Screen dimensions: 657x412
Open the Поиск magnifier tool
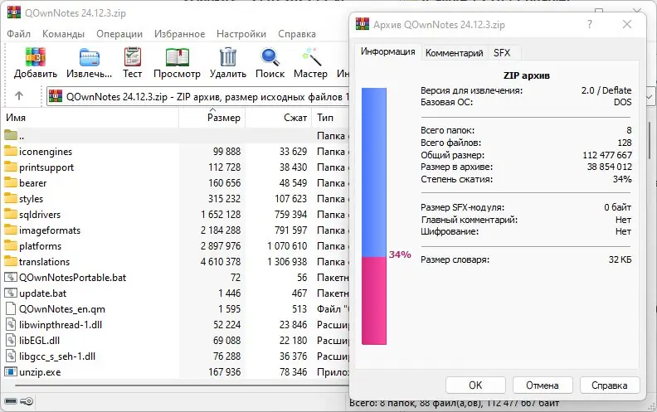point(270,57)
